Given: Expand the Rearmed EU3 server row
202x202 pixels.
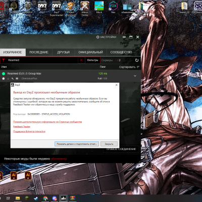Looking at the screenshot, I should click(135, 76).
